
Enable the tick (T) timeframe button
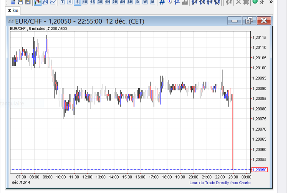[62, 2]
